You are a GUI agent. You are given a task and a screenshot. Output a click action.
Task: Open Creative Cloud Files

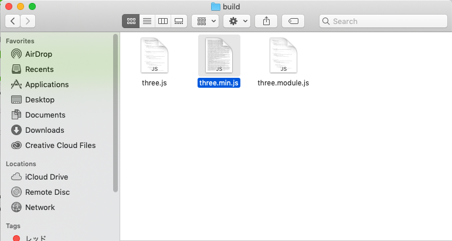[x=53, y=145]
